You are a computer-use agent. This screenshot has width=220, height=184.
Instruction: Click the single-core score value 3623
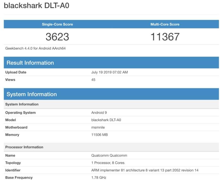tap(57, 37)
